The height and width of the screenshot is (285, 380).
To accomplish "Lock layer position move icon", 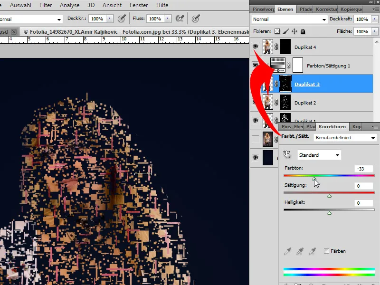I will click(x=294, y=31).
